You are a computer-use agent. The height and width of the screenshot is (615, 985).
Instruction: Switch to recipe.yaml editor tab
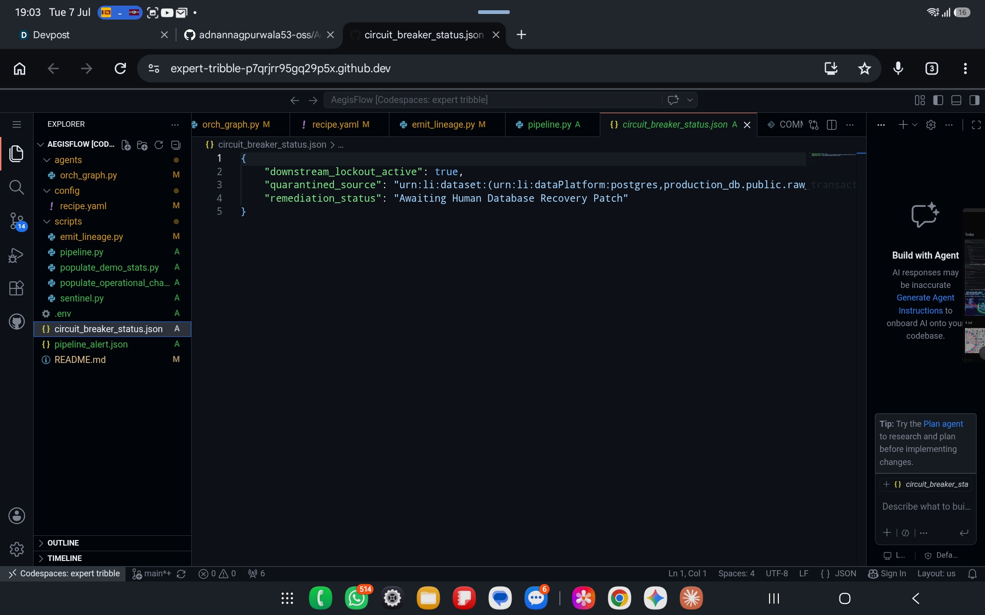[x=340, y=124]
